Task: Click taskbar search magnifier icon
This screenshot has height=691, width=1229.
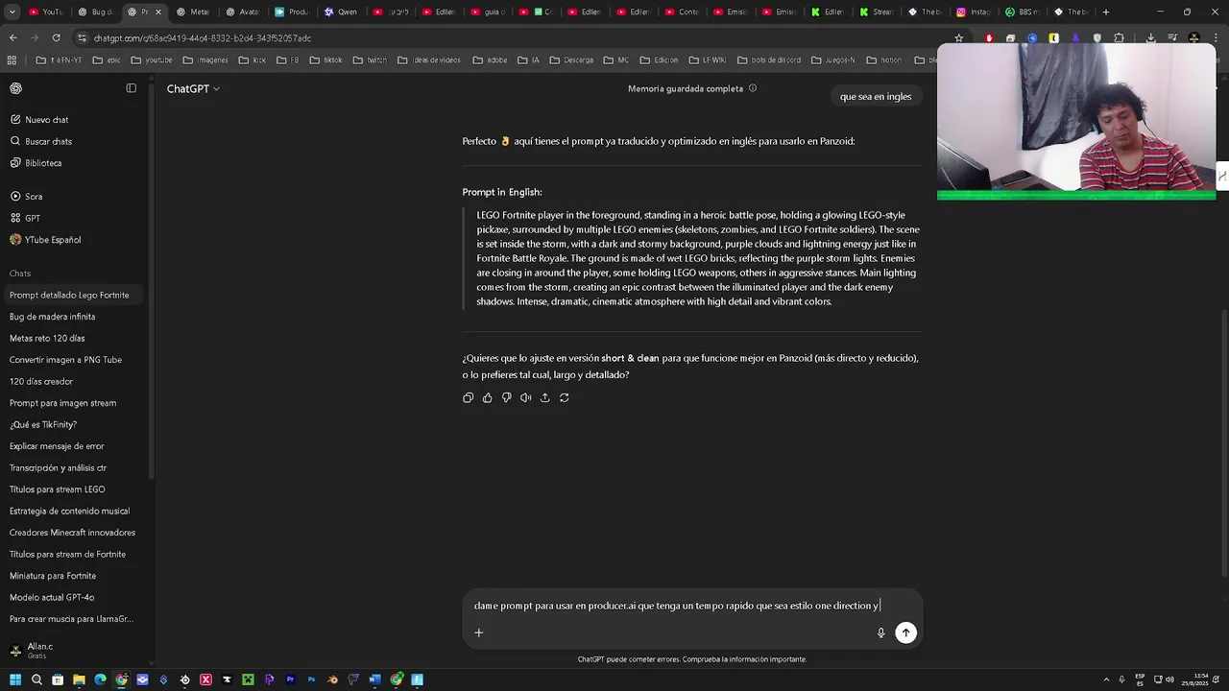Action: click(x=36, y=679)
